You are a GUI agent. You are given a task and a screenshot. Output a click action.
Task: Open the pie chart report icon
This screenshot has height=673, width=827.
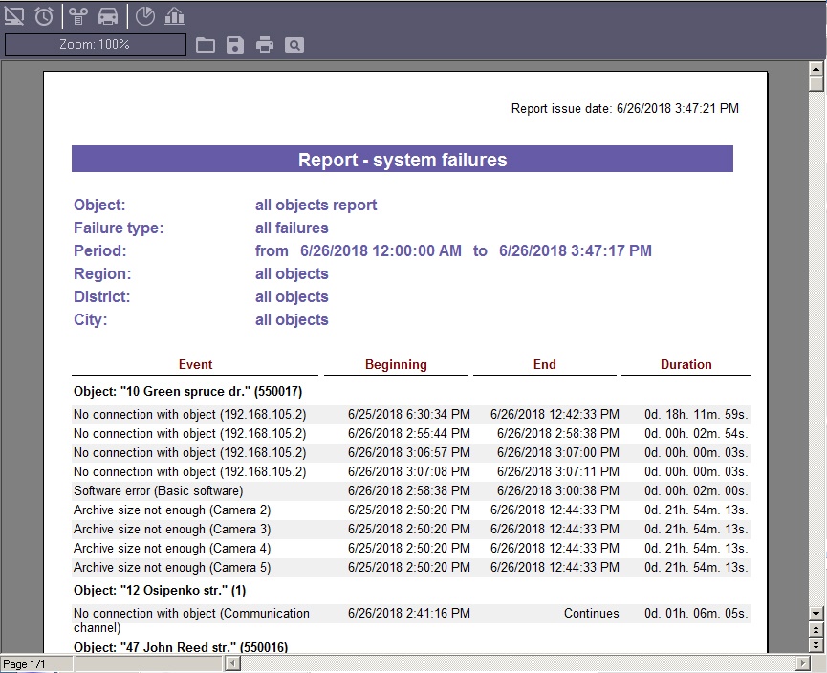(x=144, y=15)
